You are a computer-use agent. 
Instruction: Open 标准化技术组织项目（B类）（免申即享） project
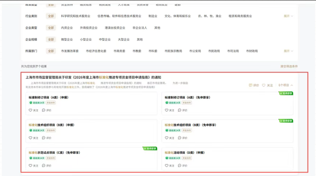coord(190,125)
